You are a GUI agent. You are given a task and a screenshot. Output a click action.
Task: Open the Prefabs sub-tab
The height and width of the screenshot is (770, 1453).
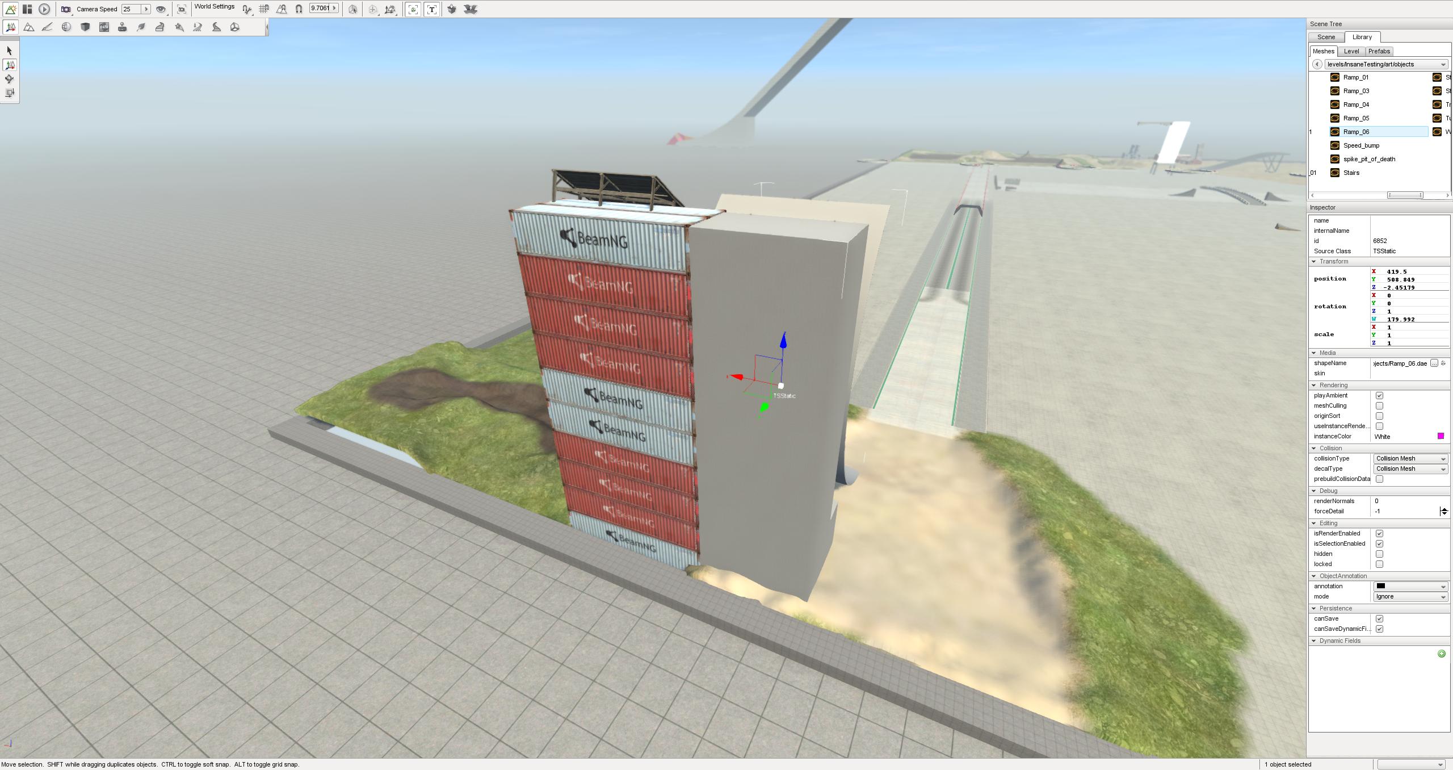[x=1379, y=51]
